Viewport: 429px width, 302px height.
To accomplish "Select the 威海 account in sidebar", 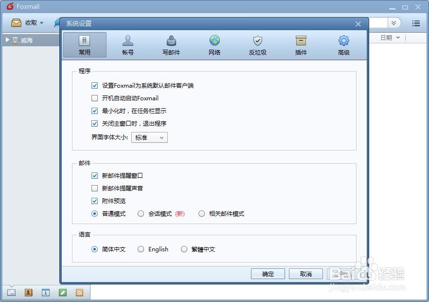I will pos(27,40).
